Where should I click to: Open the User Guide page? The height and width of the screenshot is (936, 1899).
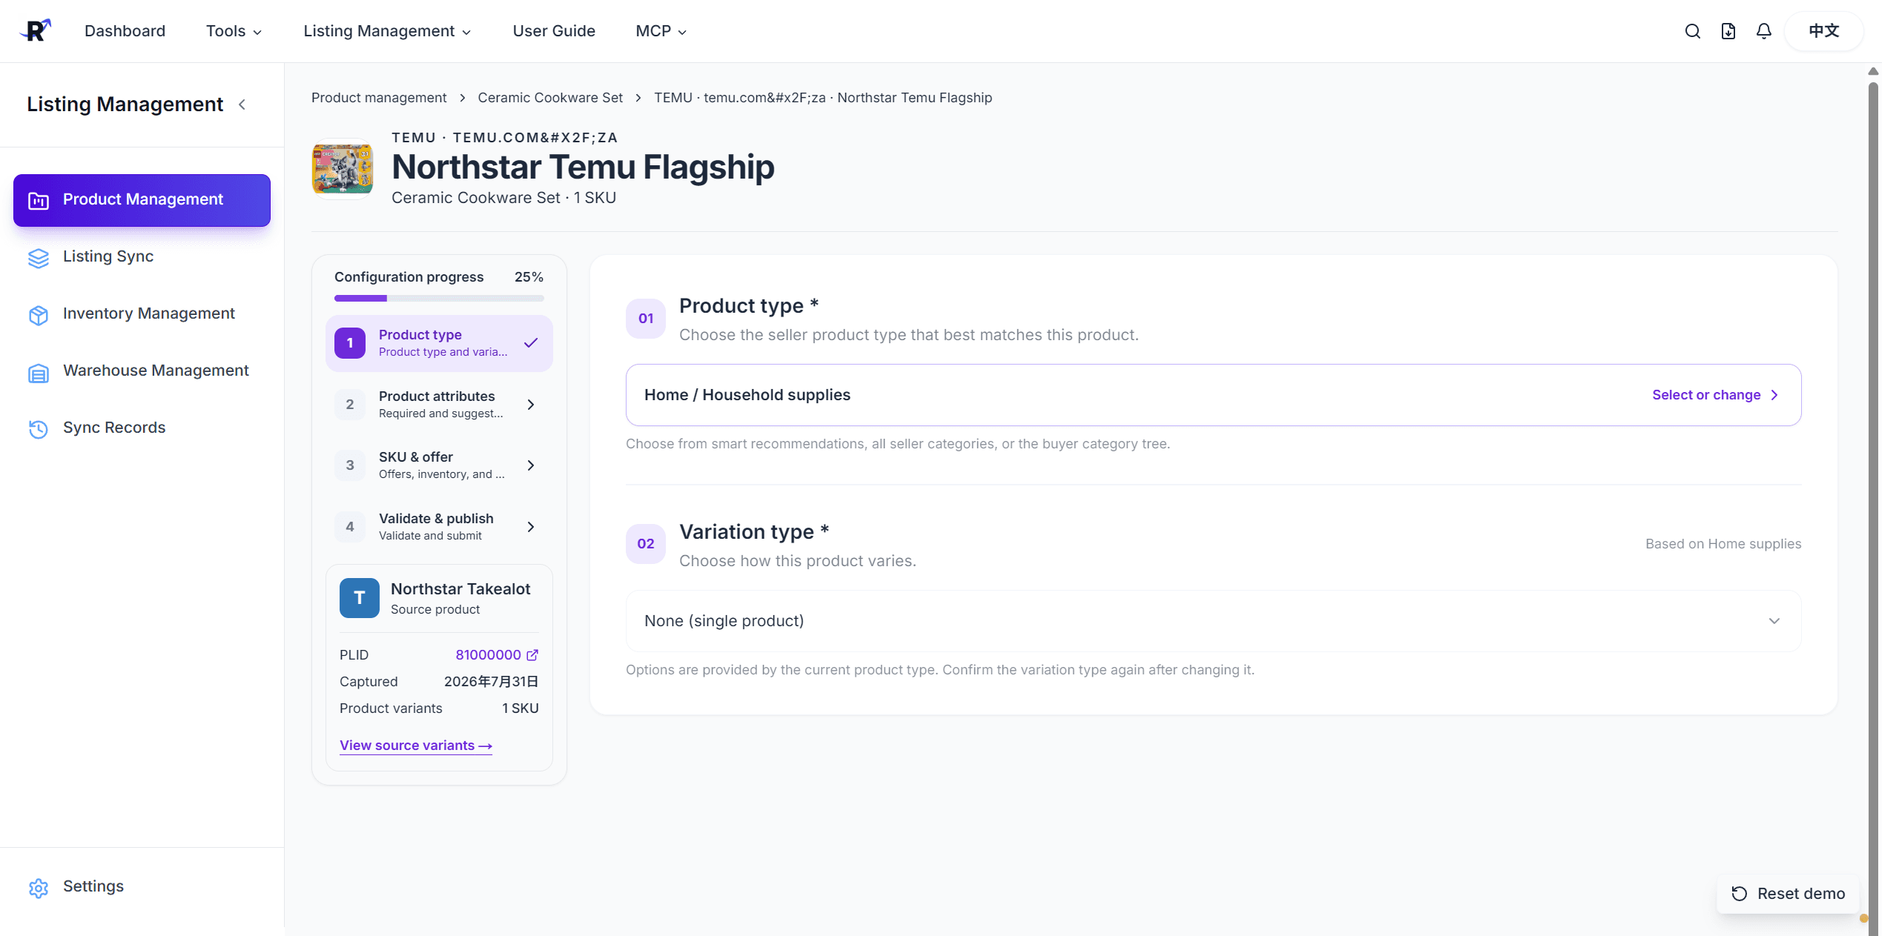coord(554,31)
